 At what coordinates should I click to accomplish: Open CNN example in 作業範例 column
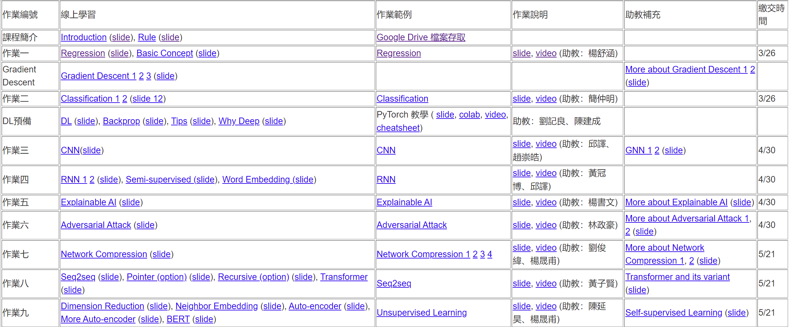click(386, 150)
